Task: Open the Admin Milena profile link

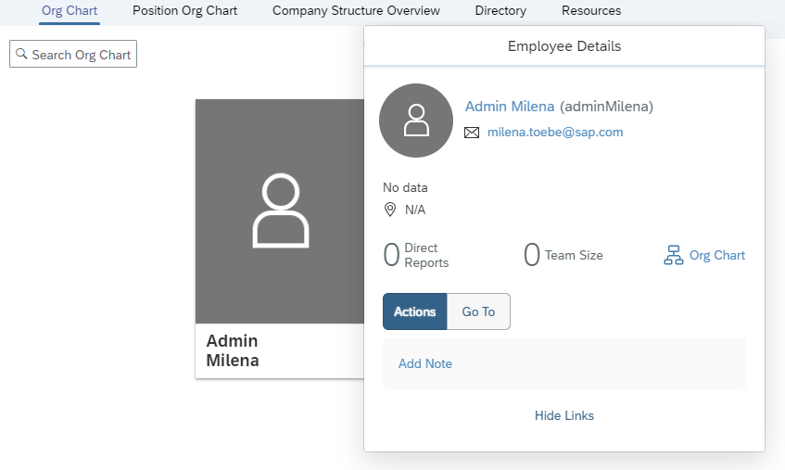Action: 510,106
